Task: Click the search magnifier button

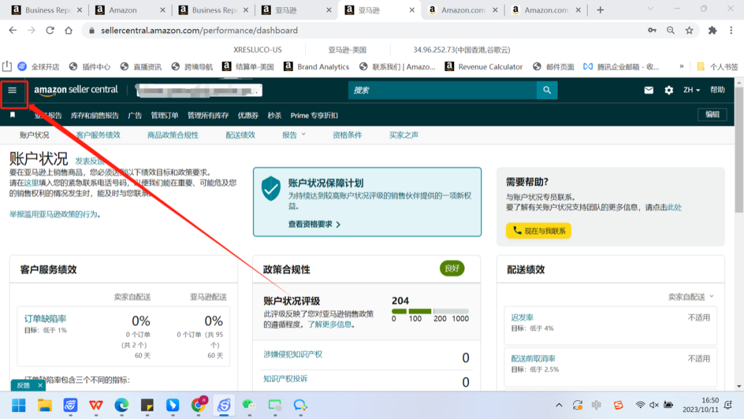Action: (547, 90)
